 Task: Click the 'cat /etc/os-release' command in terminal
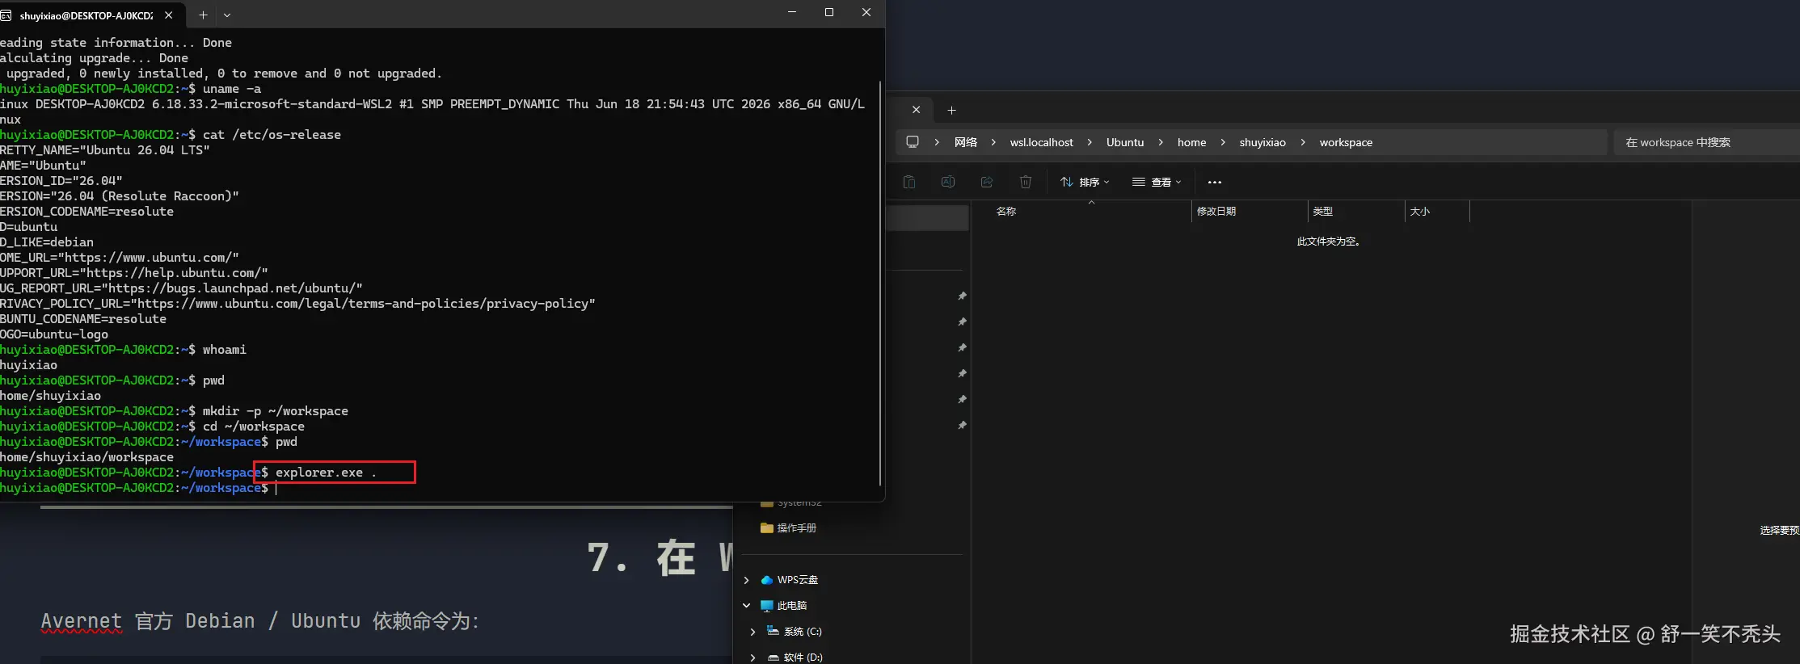pyautogui.click(x=272, y=135)
